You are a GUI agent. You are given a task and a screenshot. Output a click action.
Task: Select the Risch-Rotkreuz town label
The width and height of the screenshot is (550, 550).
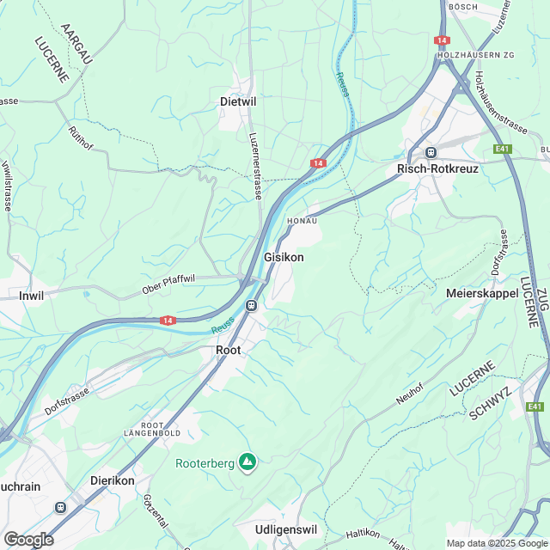(437, 168)
